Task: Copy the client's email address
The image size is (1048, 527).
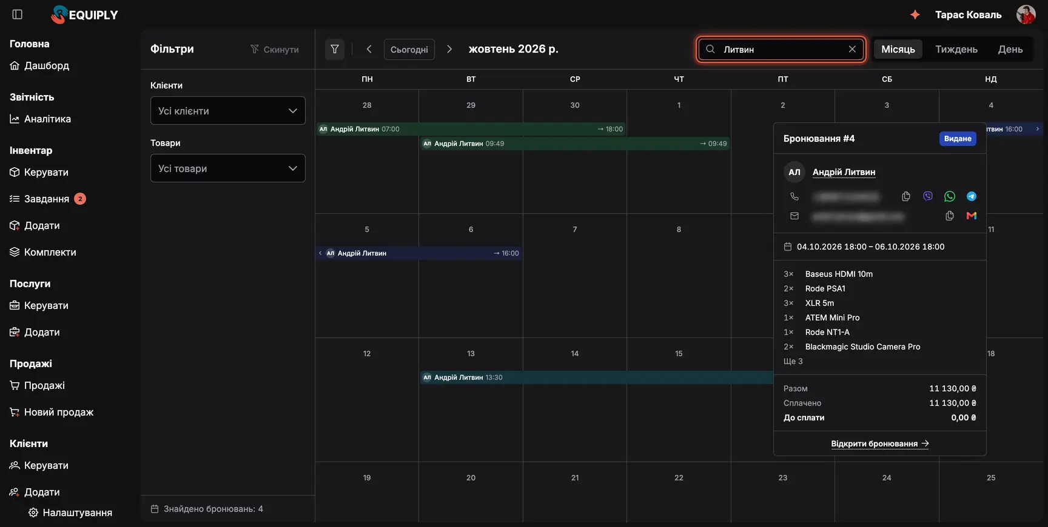Action: [x=950, y=216]
